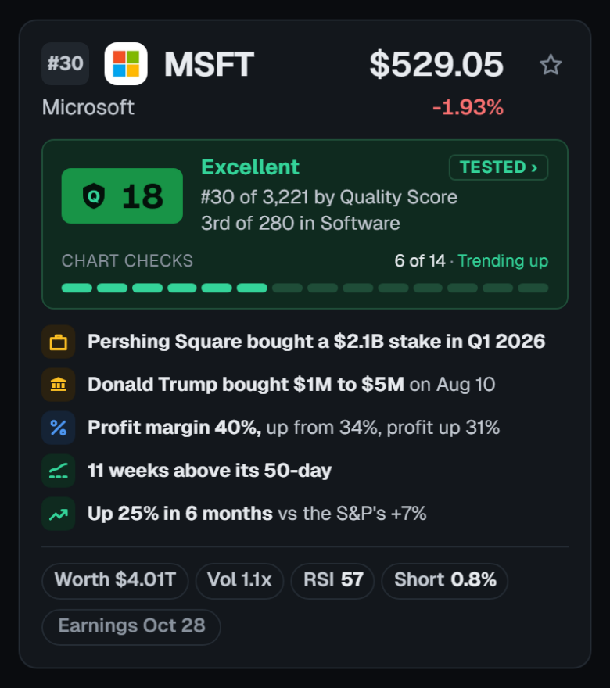Screen dimensions: 610x688
Task: Click the Microsoft logo icon
Action: point(126,63)
